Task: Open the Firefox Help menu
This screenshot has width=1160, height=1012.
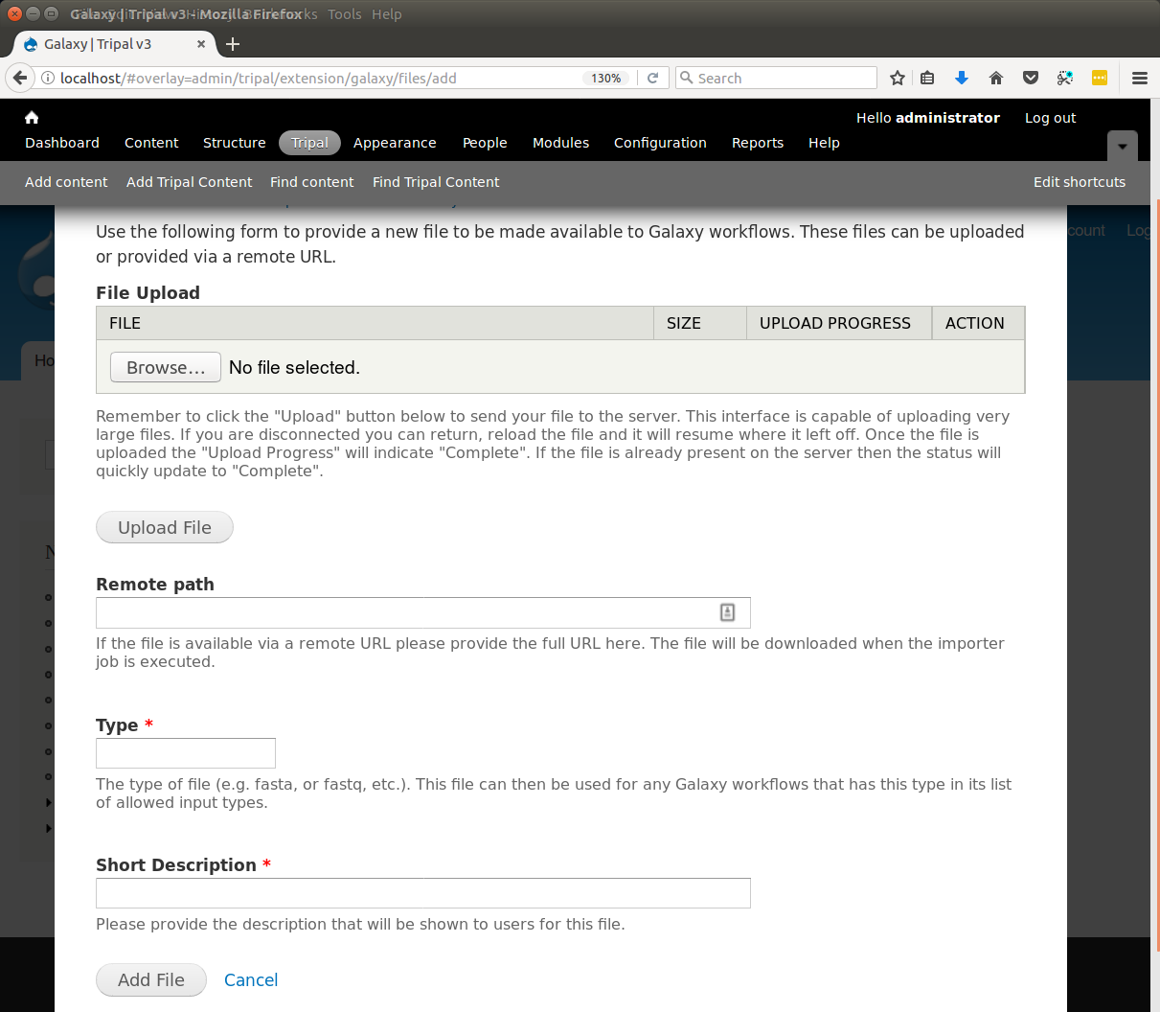Action: pyautogui.click(x=387, y=14)
